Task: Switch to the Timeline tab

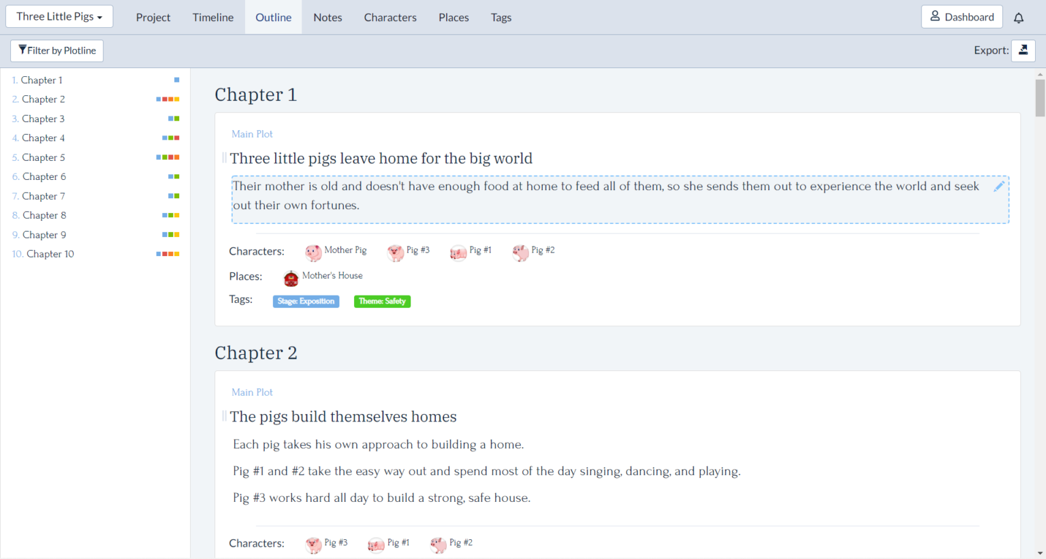Action: 212,18
